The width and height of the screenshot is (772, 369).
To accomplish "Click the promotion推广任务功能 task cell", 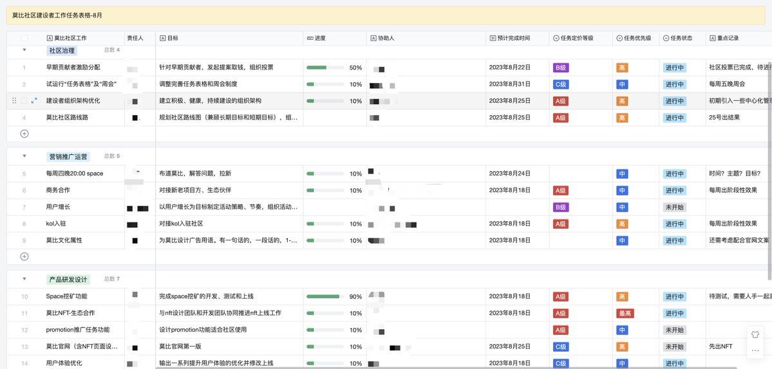I will (x=78, y=330).
